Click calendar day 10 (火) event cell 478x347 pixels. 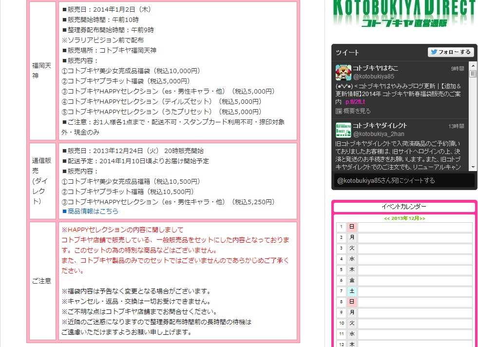click(x=415, y=323)
